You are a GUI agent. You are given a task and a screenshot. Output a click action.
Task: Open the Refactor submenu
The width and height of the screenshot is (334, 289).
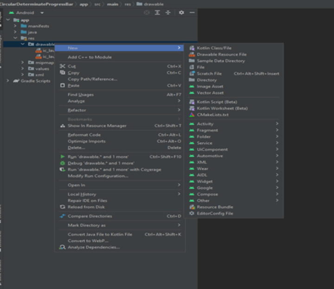[120, 110]
